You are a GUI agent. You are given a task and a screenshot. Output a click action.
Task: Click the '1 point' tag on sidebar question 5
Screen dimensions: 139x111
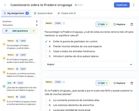coord(23,97)
